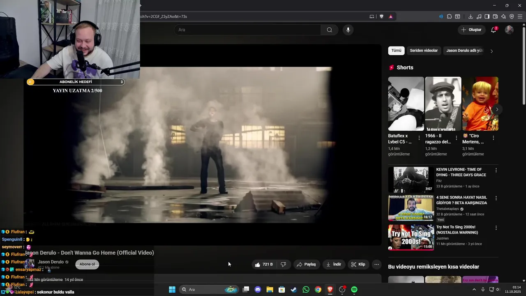Open options for 4 Sene Sonra video
This screenshot has height=296, width=526.
(496, 198)
